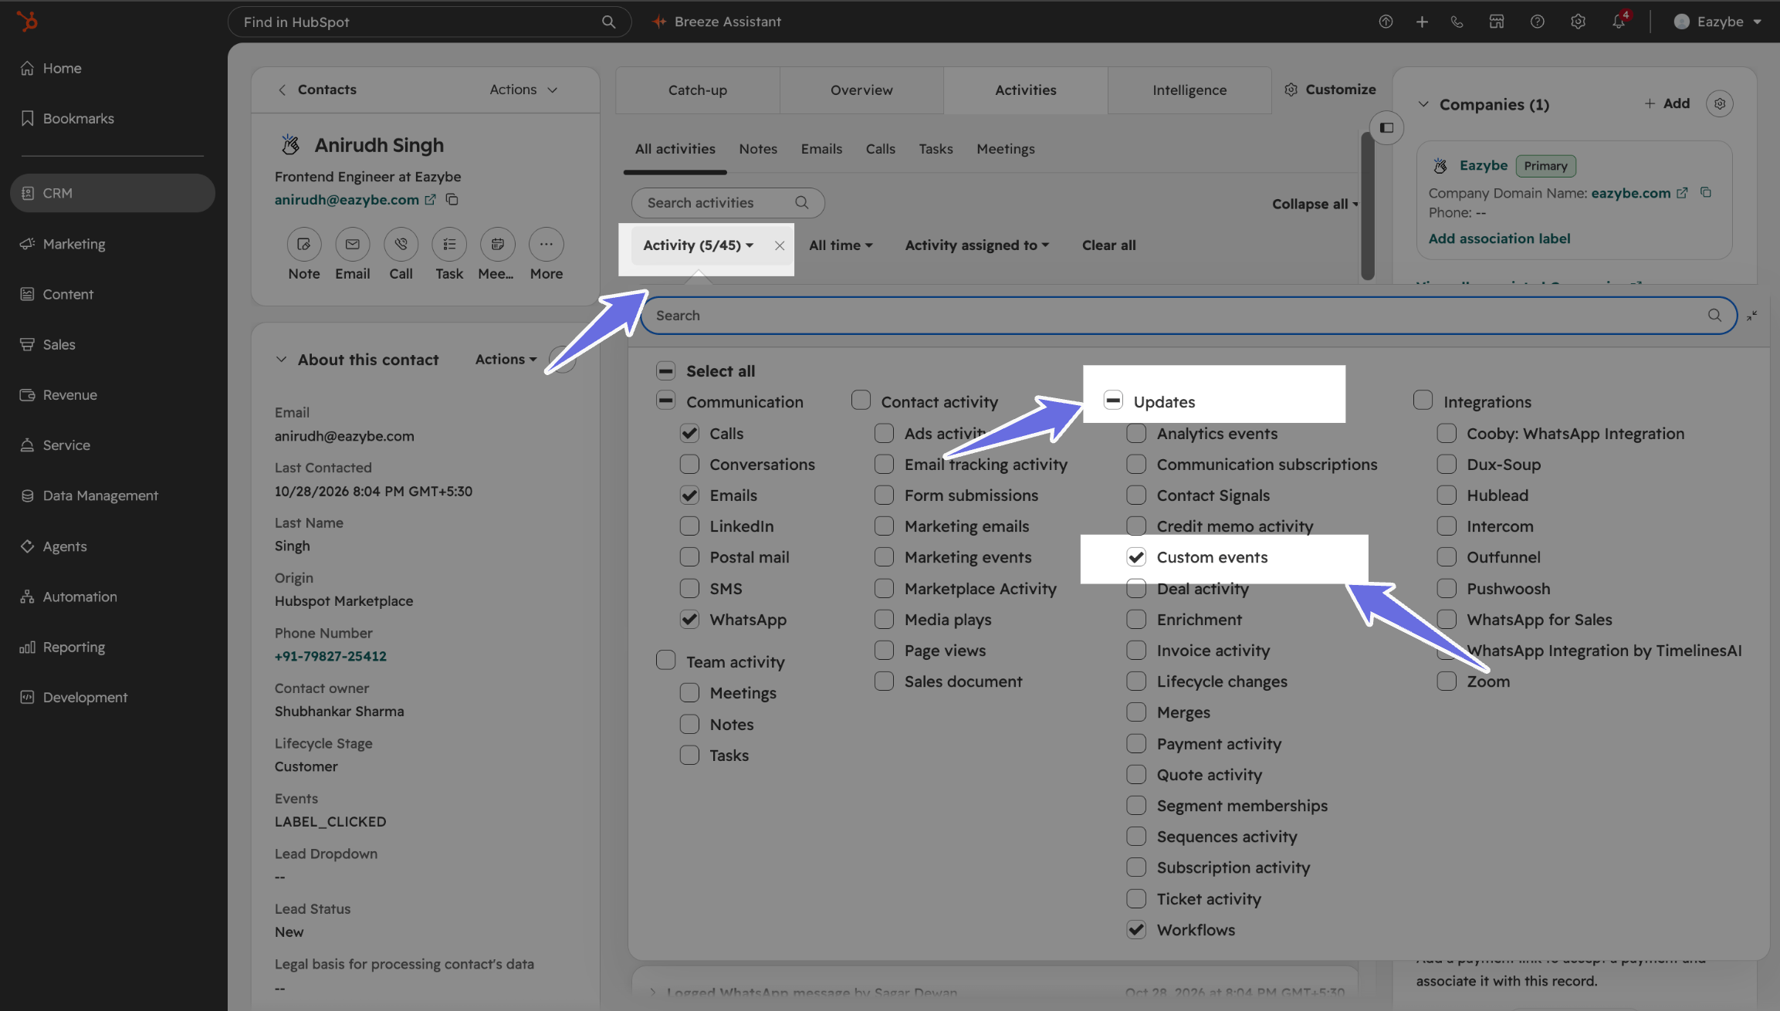1780x1011 pixels.
Task: Click the activity filter Search field
Action: [1189, 316]
